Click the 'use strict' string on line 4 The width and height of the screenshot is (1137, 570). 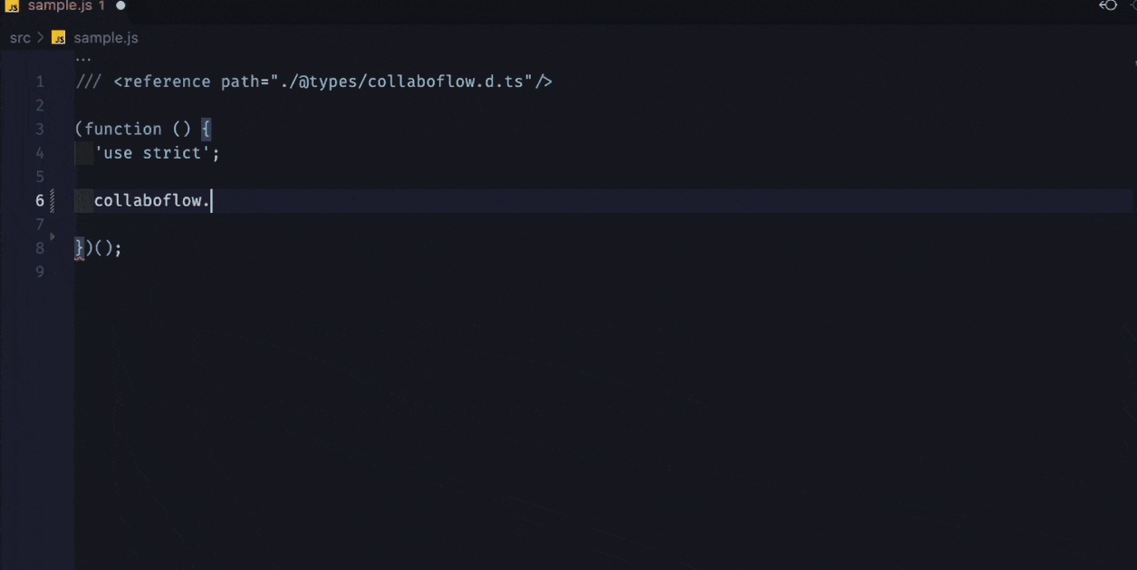coord(154,152)
